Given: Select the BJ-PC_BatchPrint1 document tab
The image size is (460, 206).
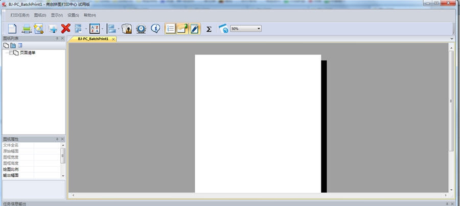Looking at the screenshot, I should pos(93,39).
